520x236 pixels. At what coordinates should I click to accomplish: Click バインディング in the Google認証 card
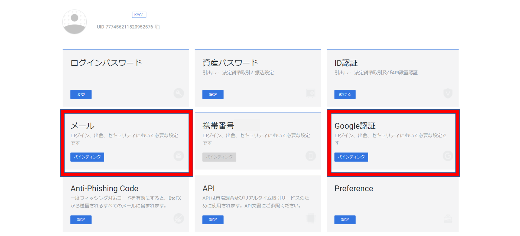click(351, 157)
